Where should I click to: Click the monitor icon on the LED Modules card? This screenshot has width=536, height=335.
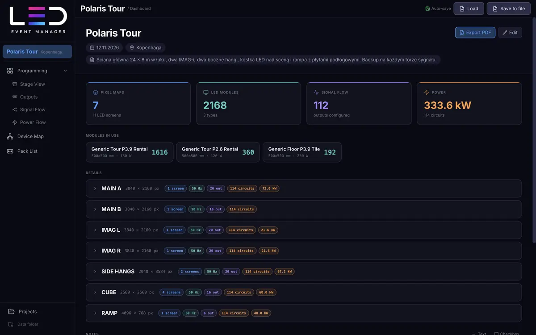pyautogui.click(x=205, y=92)
